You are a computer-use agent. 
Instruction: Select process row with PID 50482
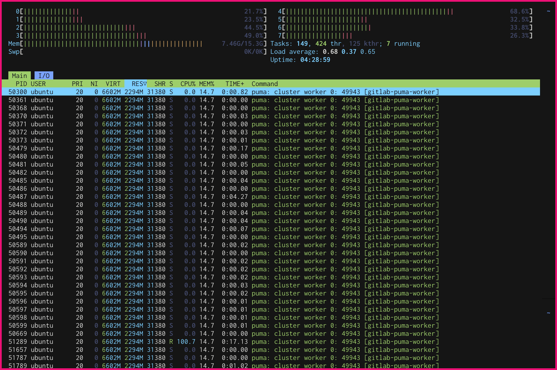[x=271, y=172]
